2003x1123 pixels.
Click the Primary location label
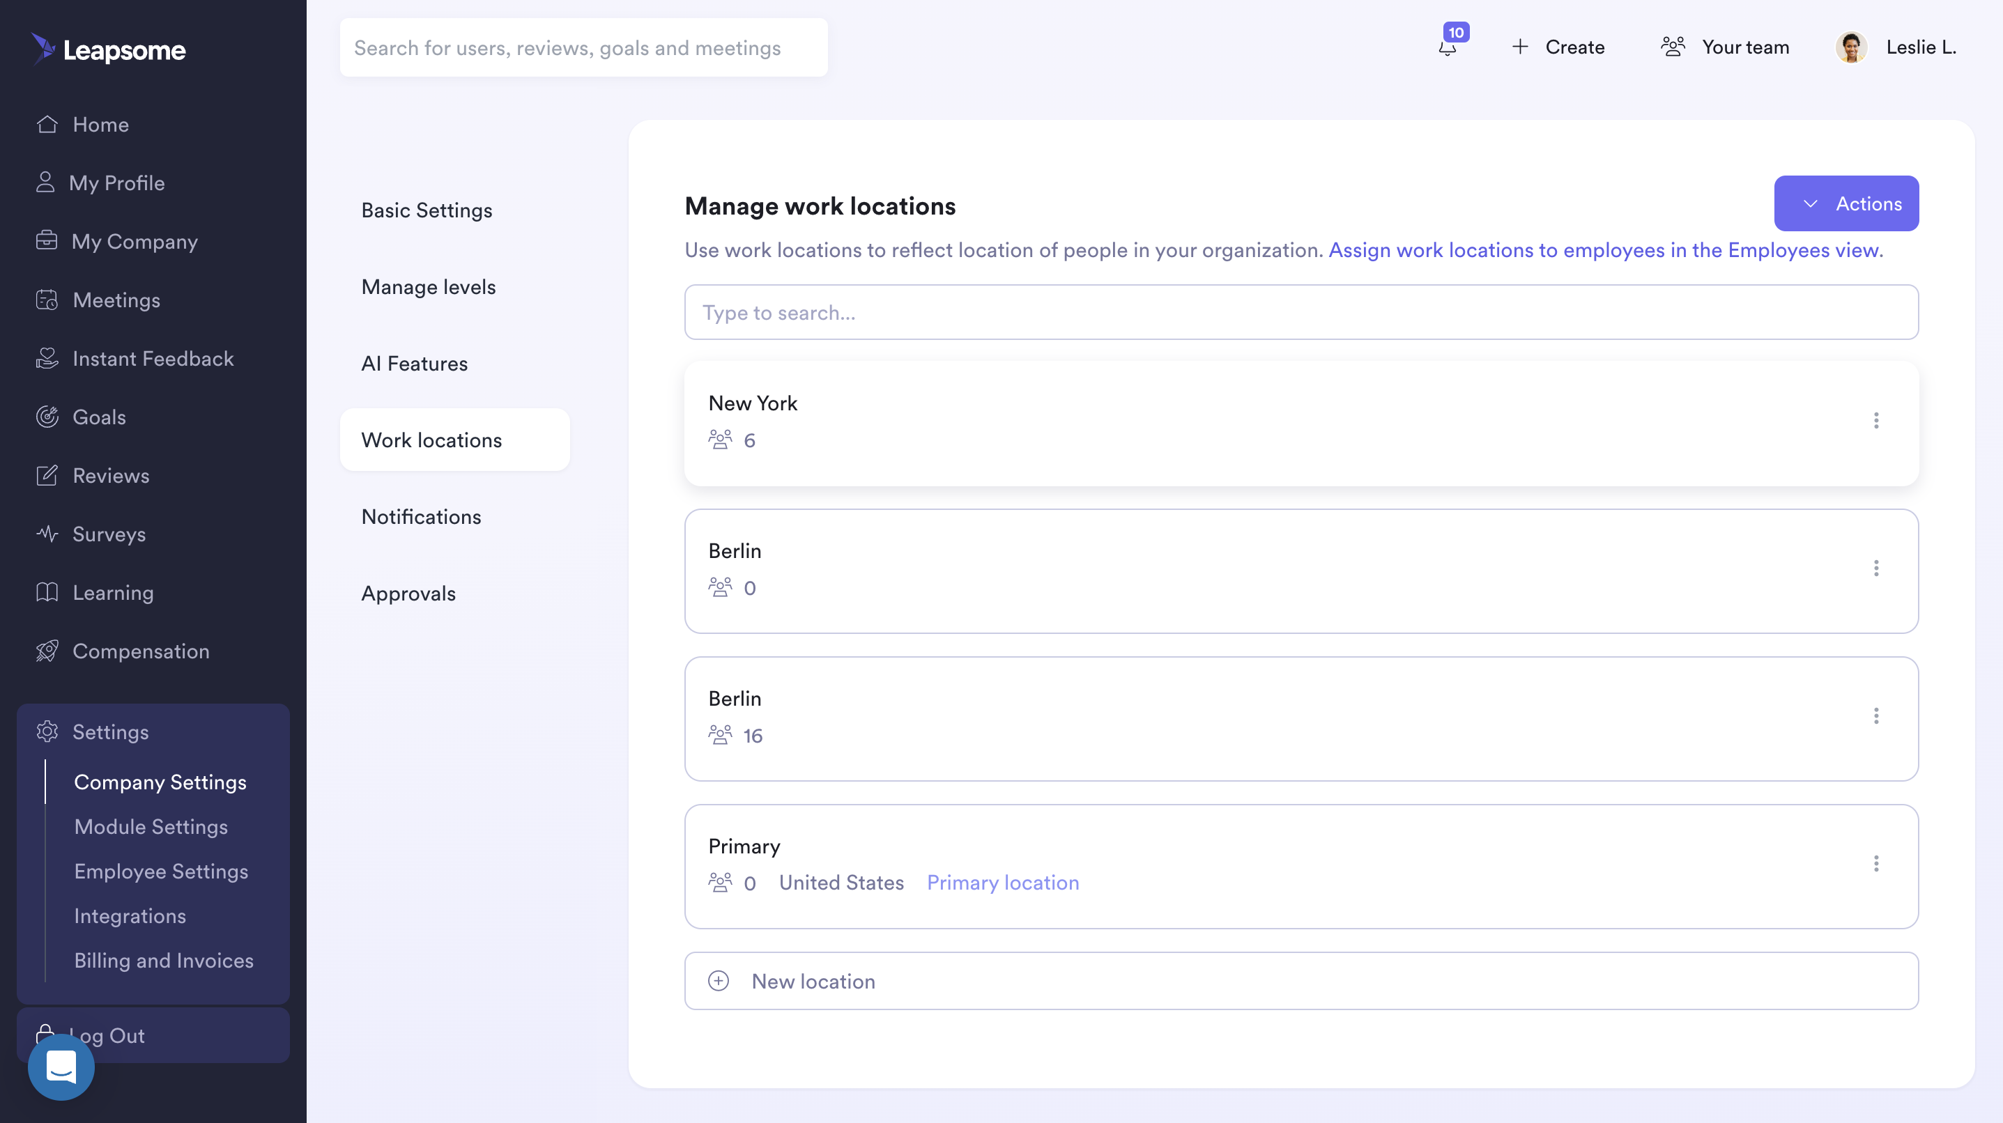(1002, 882)
